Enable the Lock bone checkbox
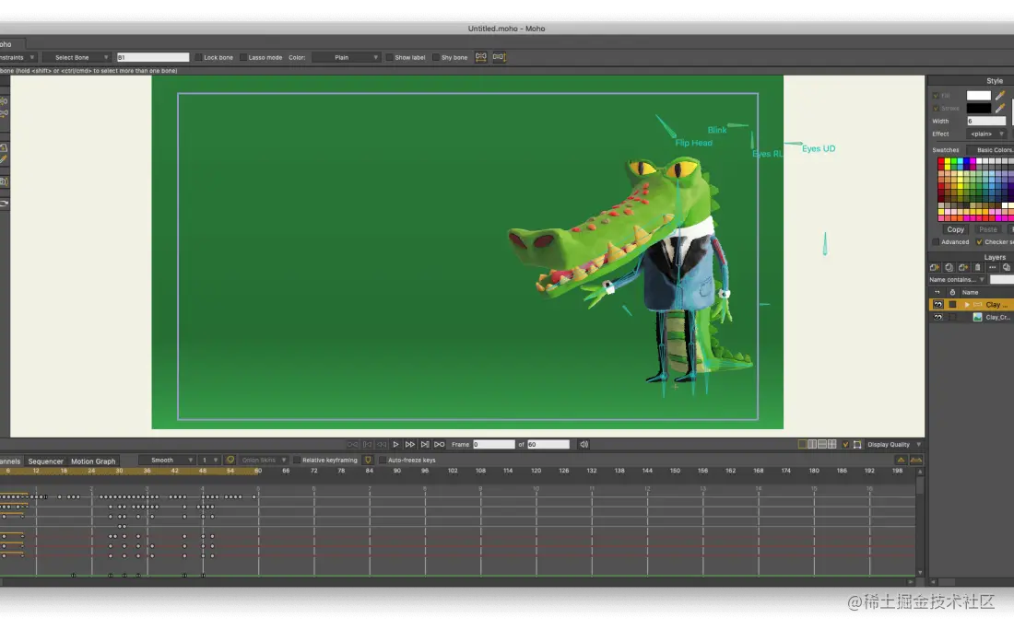This screenshot has width=1014, height=630. (x=198, y=57)
